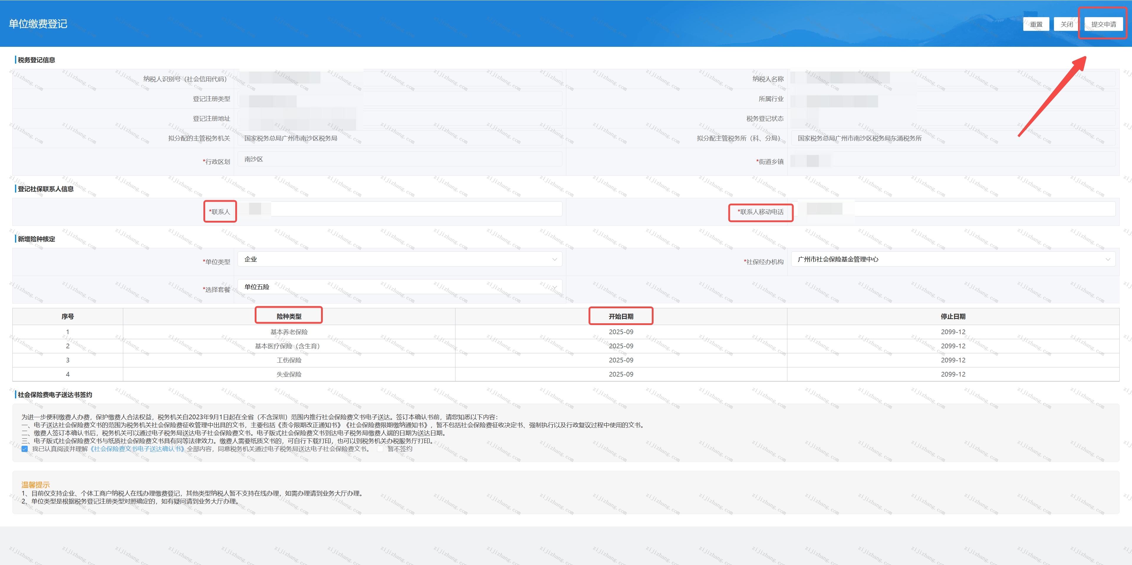The image size is (1132, 565).
Task: Click the 关闭 close button
Action: [x=1067, y=24]
